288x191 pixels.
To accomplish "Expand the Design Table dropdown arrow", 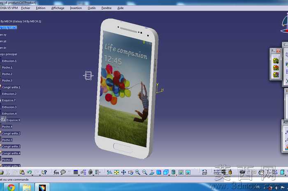I will (79, 175).
